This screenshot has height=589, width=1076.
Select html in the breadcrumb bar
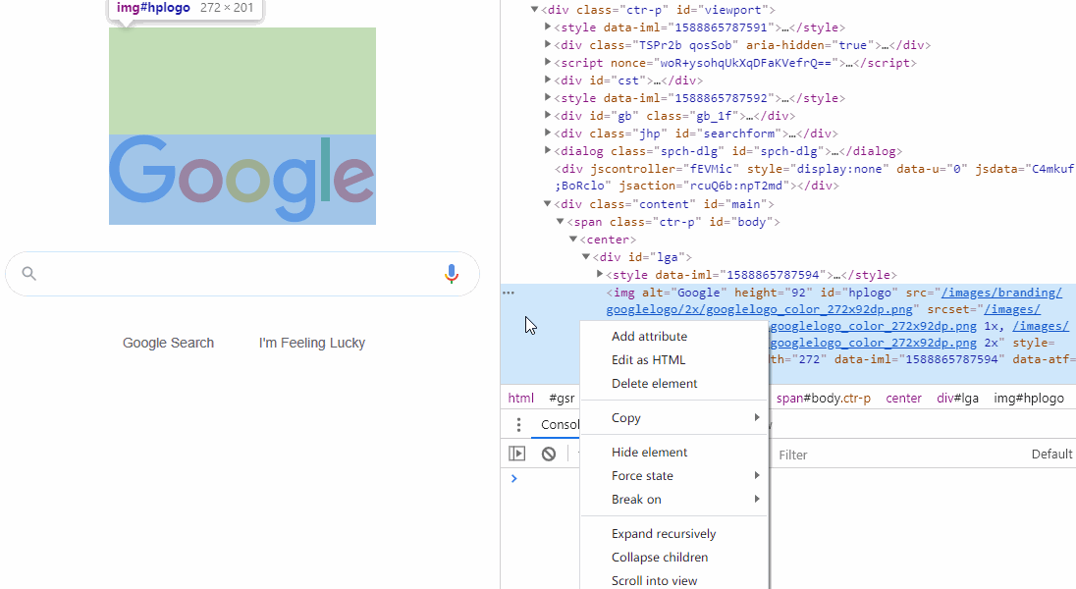(x=521, y=399)
